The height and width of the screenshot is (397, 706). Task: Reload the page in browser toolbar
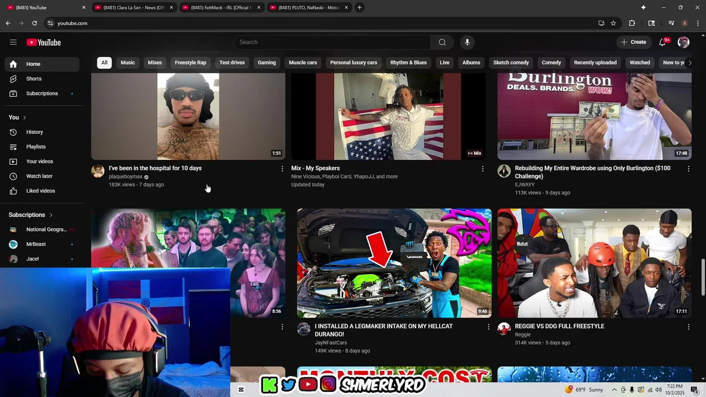tap(34, 23)
